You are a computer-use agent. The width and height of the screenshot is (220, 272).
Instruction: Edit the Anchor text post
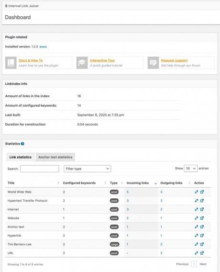point(196,227)
